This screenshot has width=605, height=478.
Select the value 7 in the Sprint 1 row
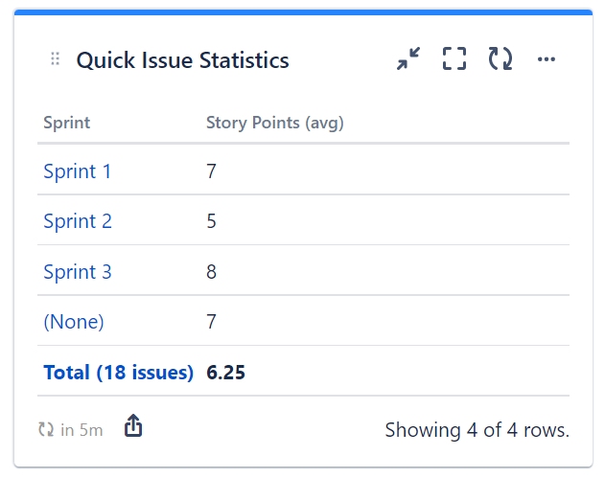pos(211,171)
